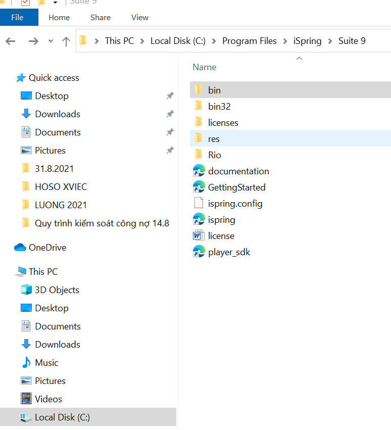The image size is (391, 430).
Task: Go back with the left arrow
Action: tap(11, 41)
